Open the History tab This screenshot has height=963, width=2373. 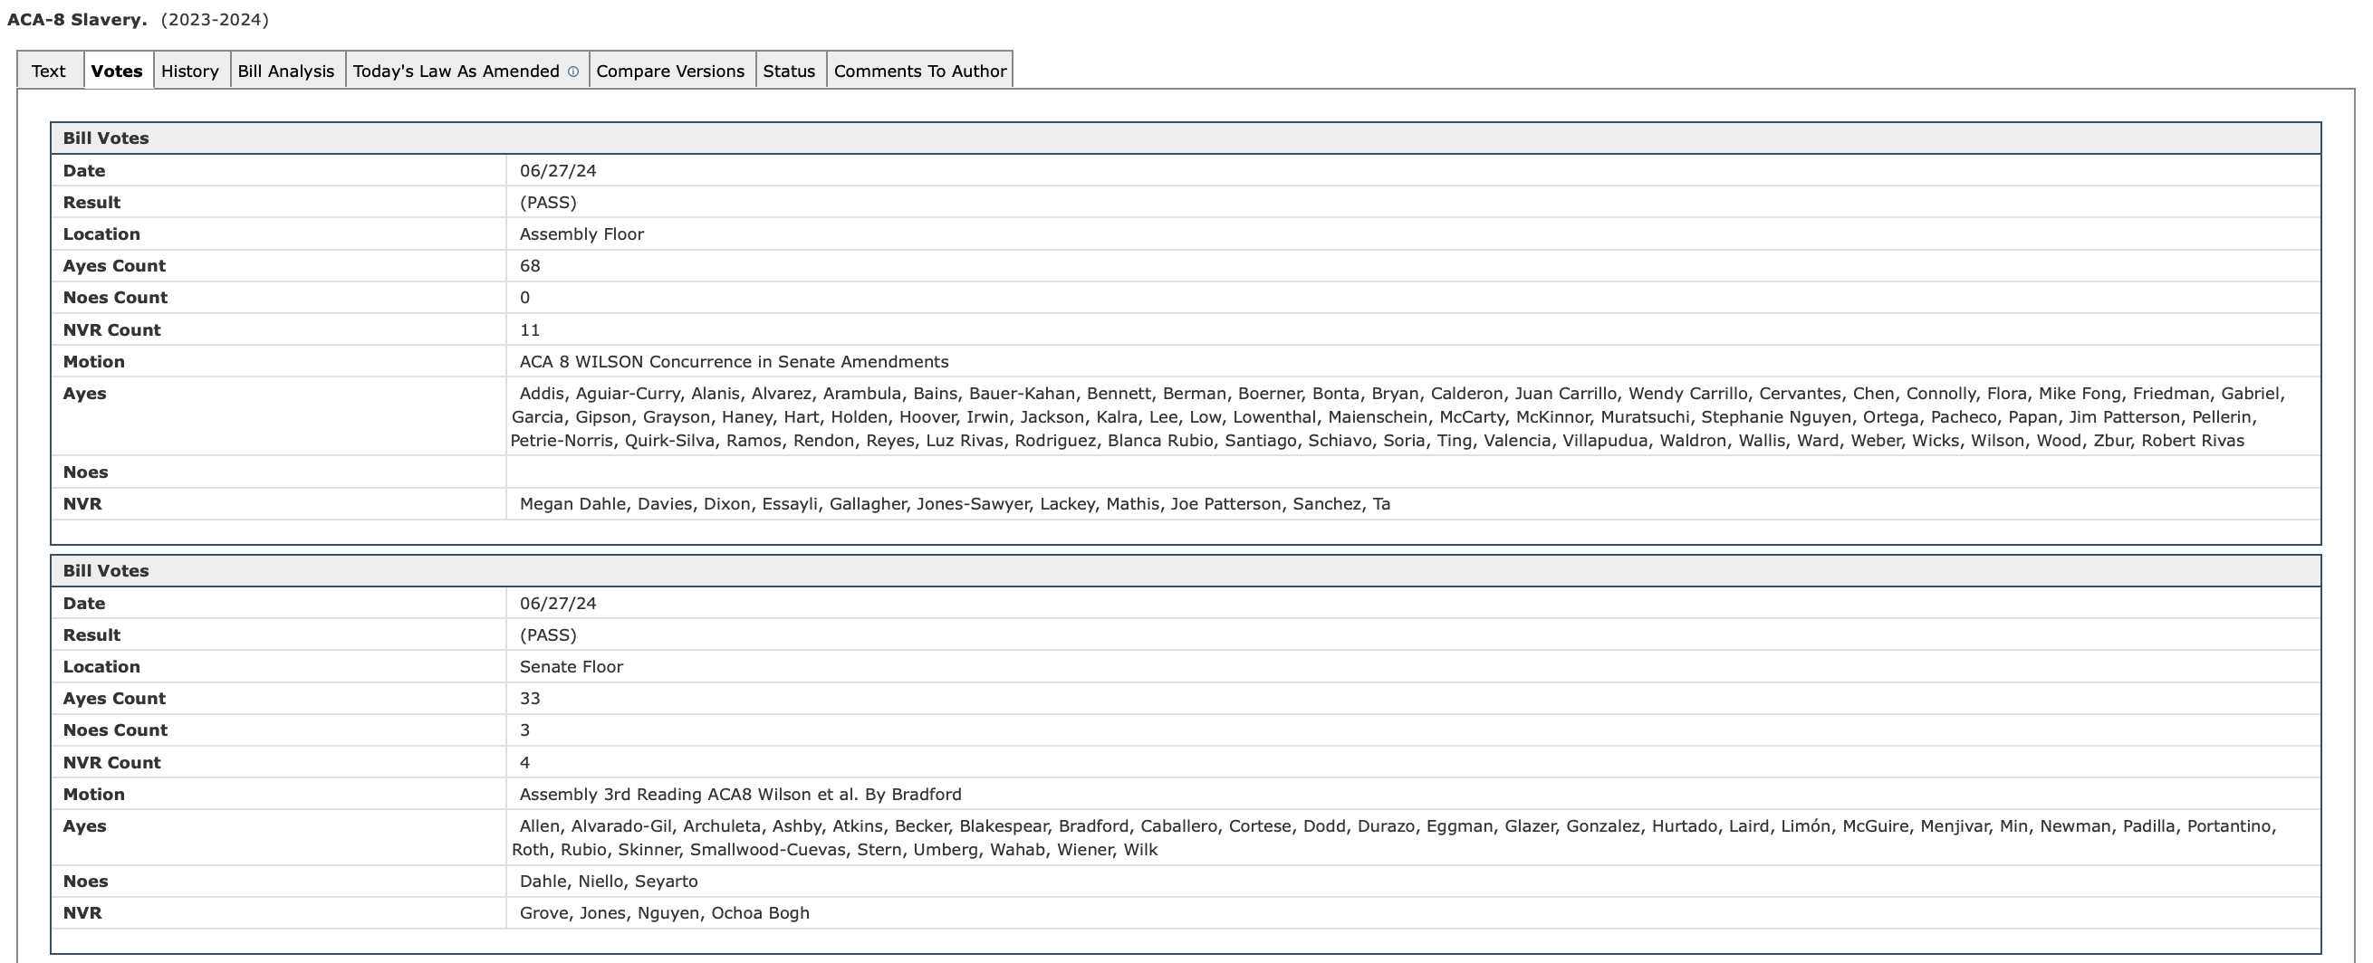tap(190, 71)
